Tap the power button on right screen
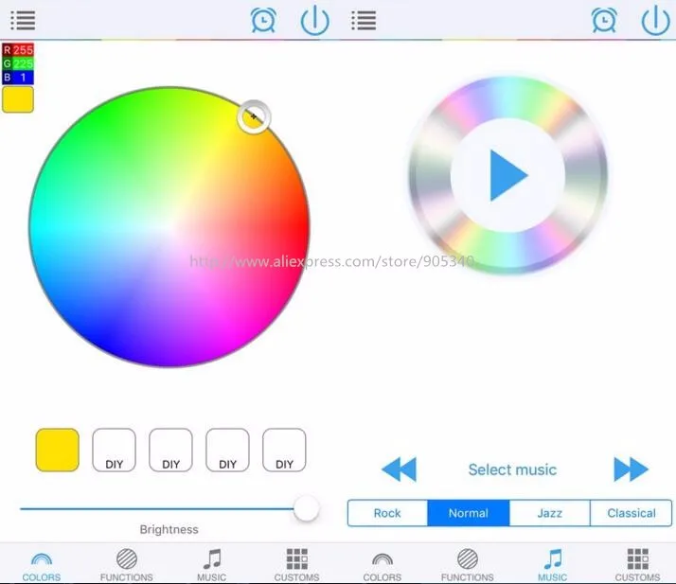The height and width of the screenshot is (584, 676). [x=655, y=20]
